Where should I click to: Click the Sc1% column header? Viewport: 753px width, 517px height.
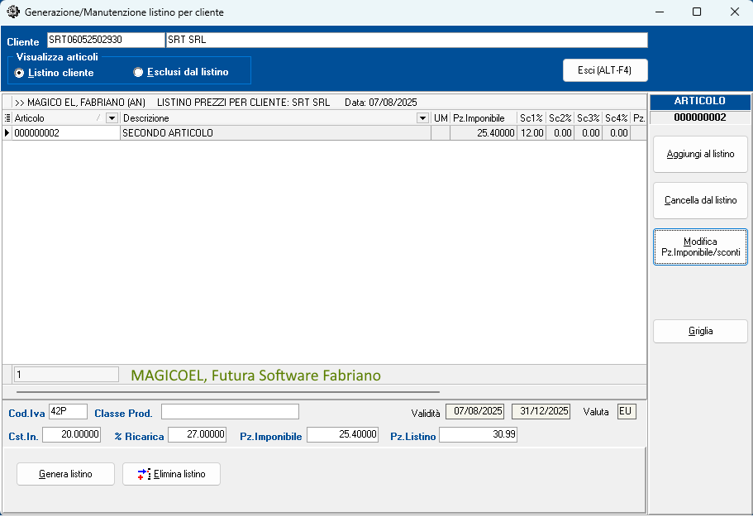[531, 118]
